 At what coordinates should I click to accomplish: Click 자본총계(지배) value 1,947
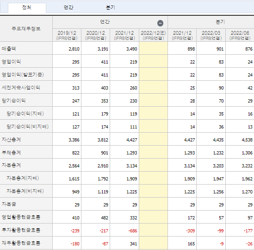pyautogui.click(x=218, y=179)
